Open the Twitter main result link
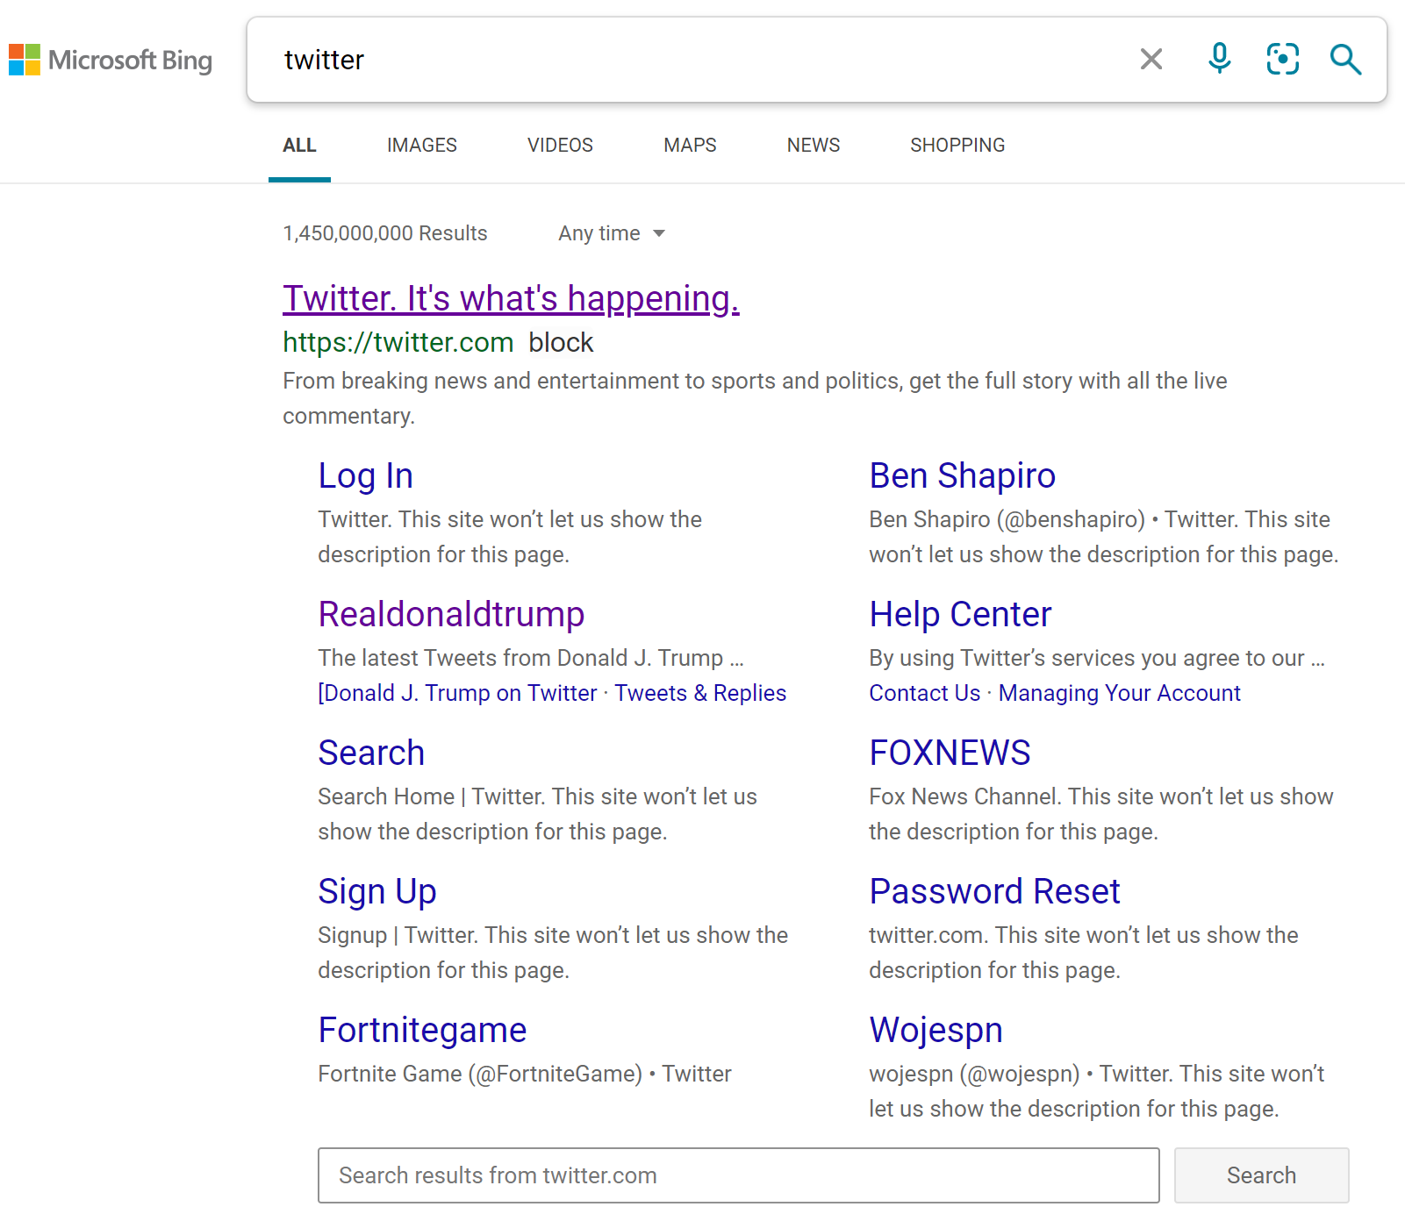This screenshot has width=1405, height=1214. pos(511,298)
